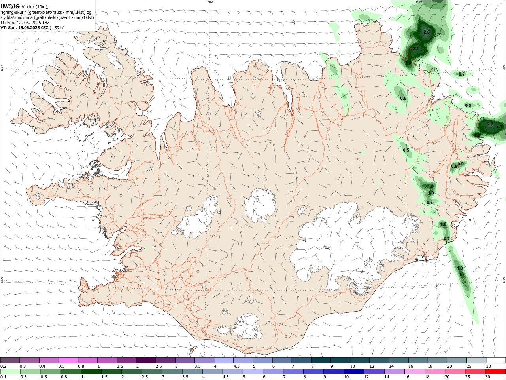
Task: Click the darkest green swatch labeled 1 in rain scale
Action: tap(91, 372)
